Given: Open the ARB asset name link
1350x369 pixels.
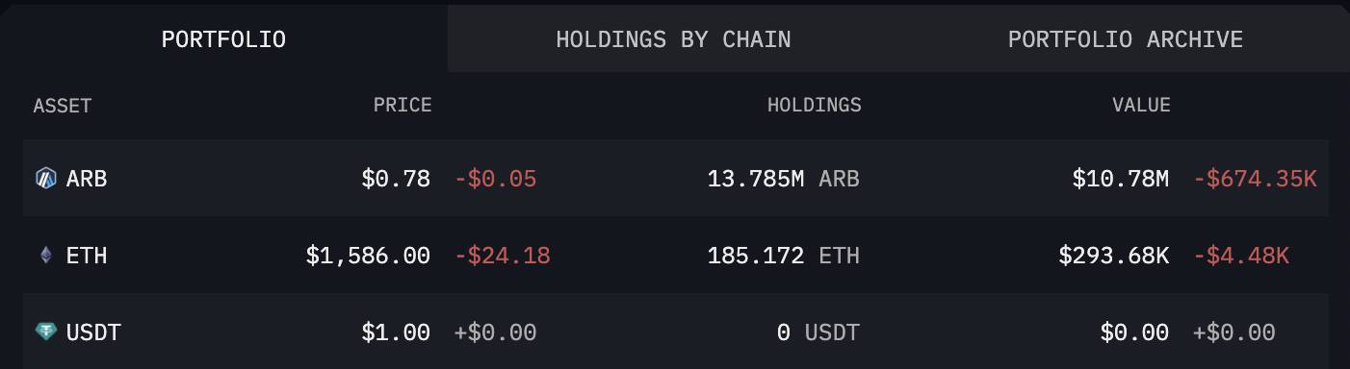Looking at the screenshot, I should (87, 179).
